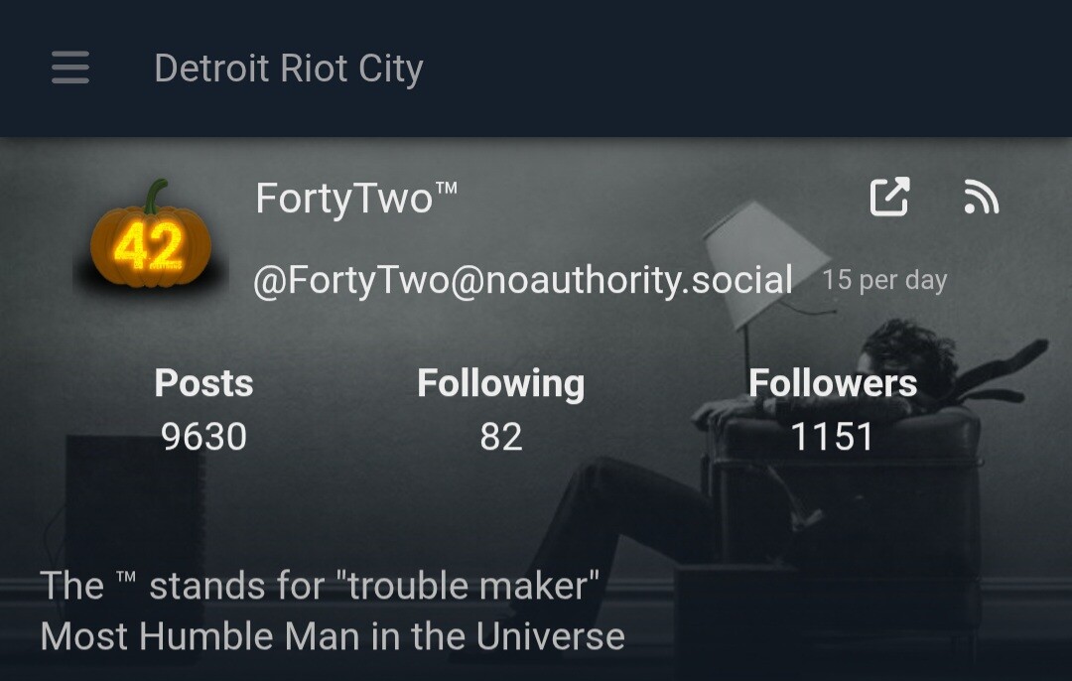The width and height of the screenshot is (1072, 681).
Task: Click the ™ symbol in the bio
Action: pos(126,579)
